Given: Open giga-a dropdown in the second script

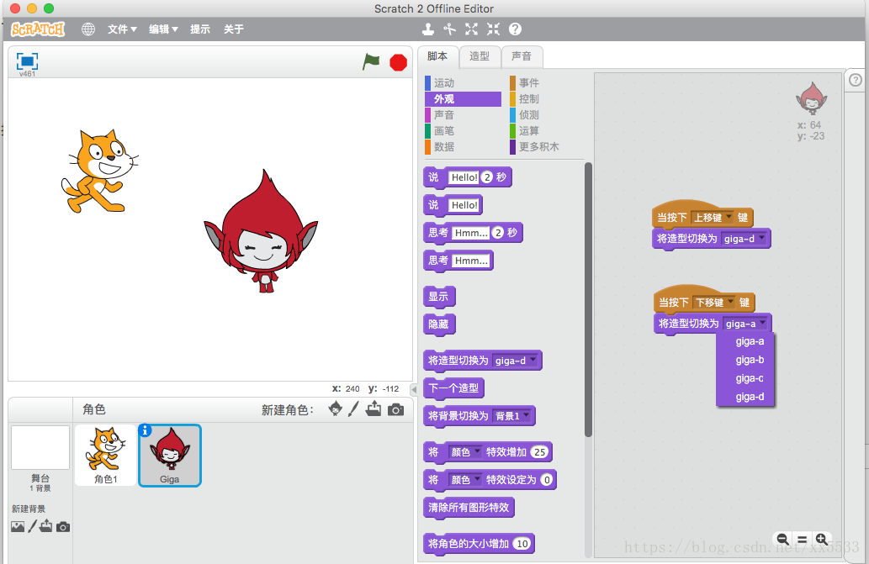Looking at the screenshot, I should point(746,324).
